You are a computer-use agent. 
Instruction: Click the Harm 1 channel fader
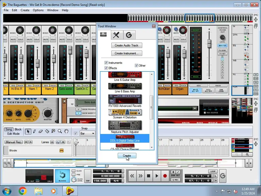point(38,63)
